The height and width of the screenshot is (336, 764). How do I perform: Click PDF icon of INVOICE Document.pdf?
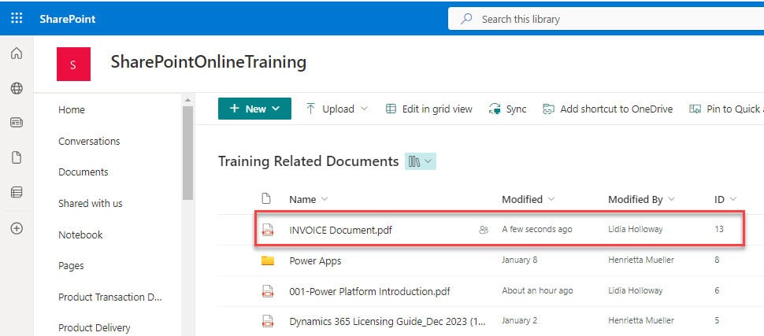(268, 229)
